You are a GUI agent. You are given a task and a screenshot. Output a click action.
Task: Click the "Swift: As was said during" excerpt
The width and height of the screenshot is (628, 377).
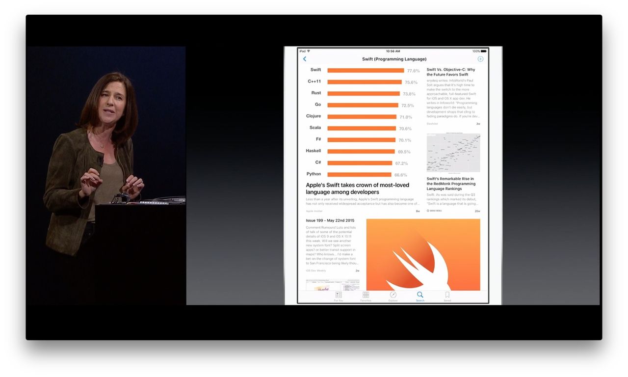(x=452, y=199)
